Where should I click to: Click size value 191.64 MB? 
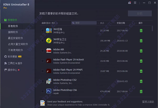pyautogui.click(x=105, y=41)
